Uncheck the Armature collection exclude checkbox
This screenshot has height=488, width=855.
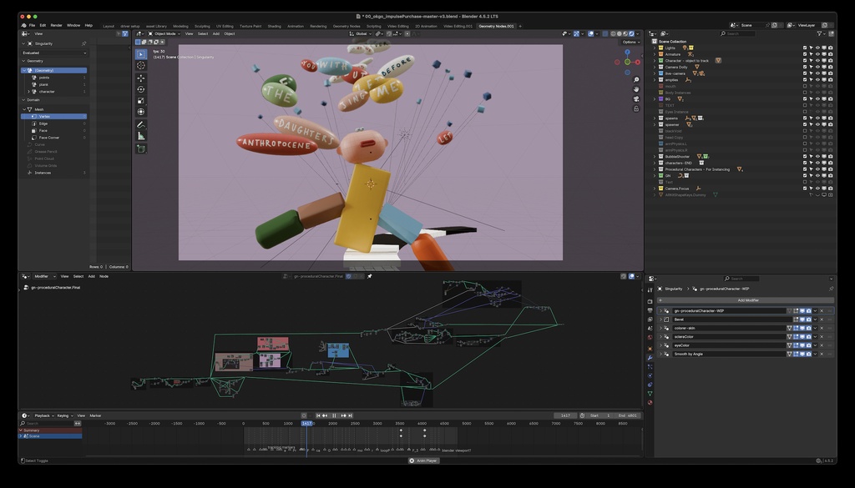click(805, 54)
